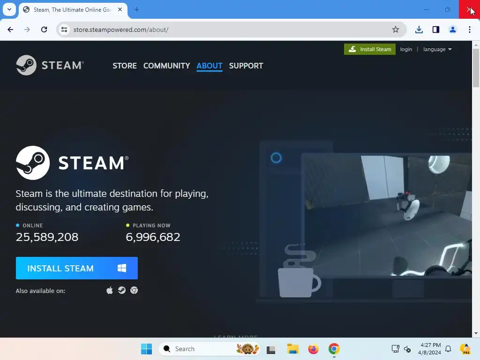Click the scrollbar up arrow
480x360 pixels.
click(x=476, y=45)
